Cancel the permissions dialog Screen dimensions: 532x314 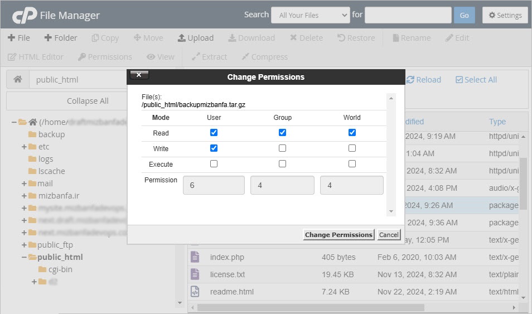pyautogui.click(x=389, y=235)
